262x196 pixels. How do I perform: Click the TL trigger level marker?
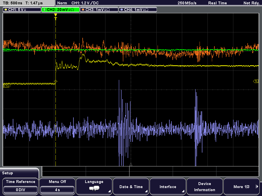point(256,81)
